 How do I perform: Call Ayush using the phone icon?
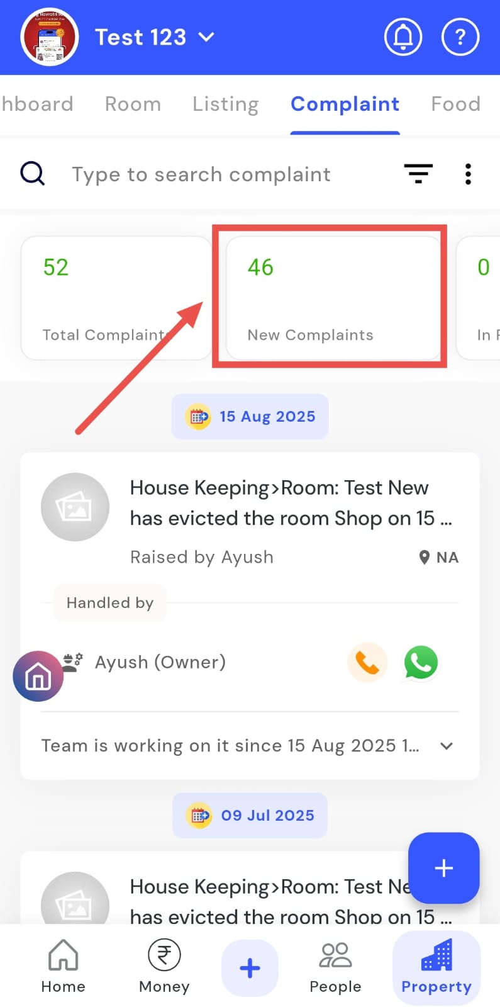coord(367,662)
